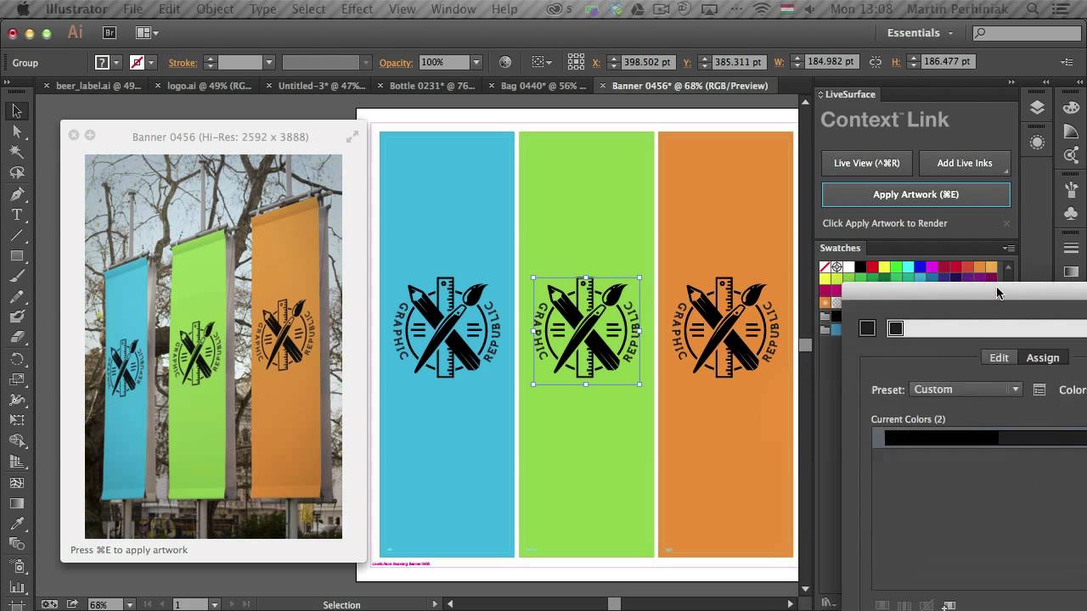Open the Align options dropdown in control bar

click(x=542, y=62)
